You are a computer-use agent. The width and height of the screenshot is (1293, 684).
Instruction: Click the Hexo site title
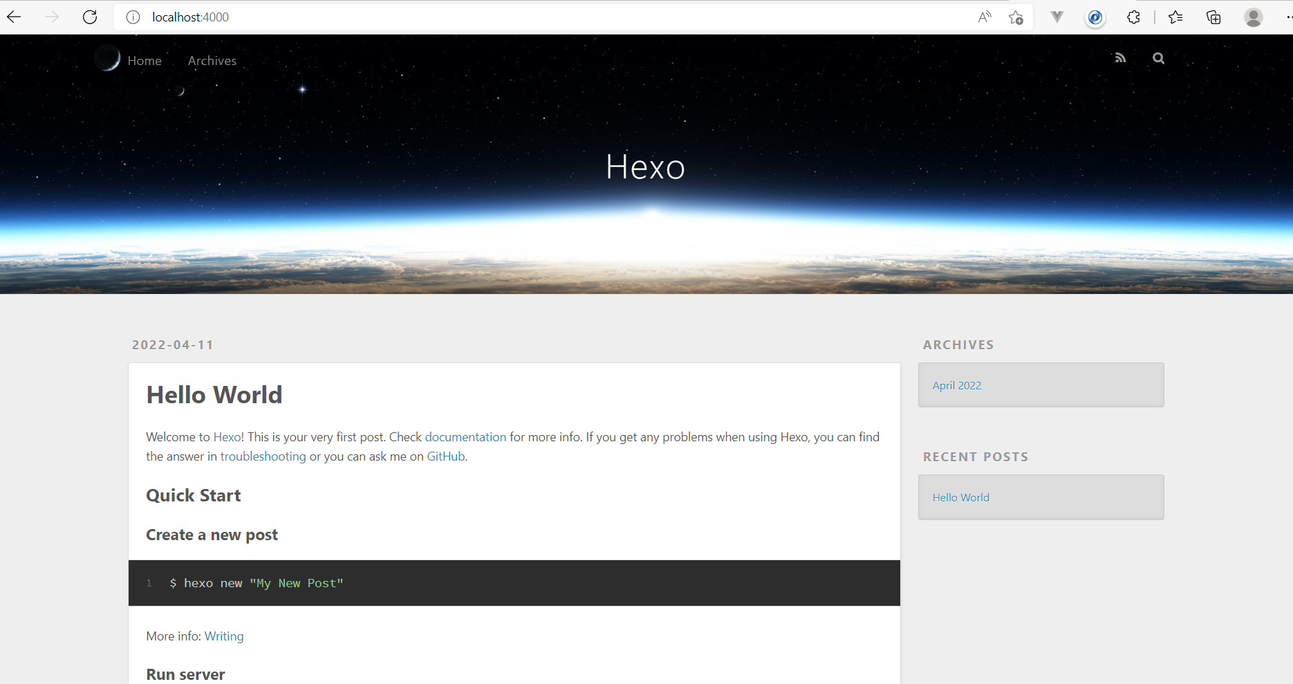[x=645, y=167]
